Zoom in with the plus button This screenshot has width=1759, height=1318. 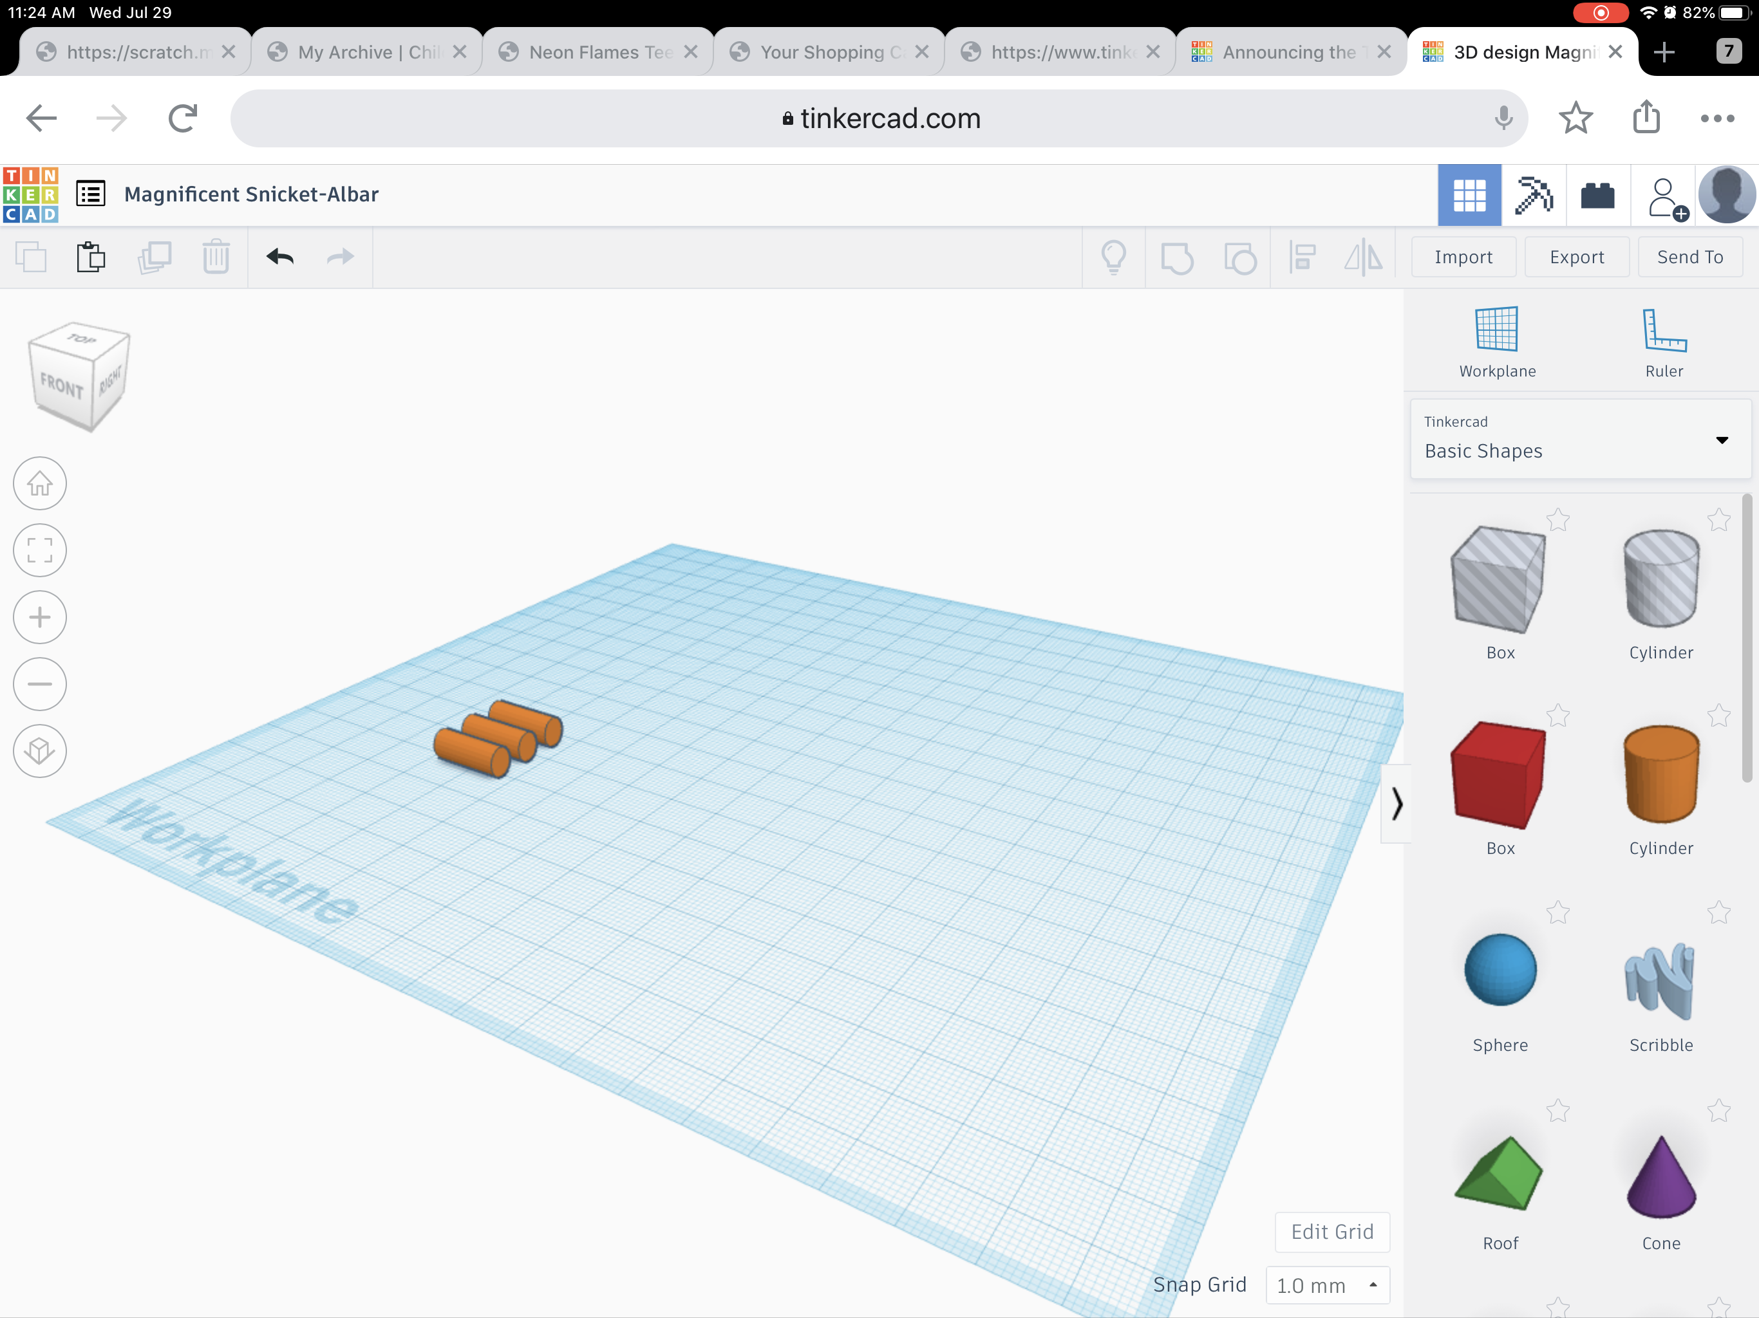point(40,617)
